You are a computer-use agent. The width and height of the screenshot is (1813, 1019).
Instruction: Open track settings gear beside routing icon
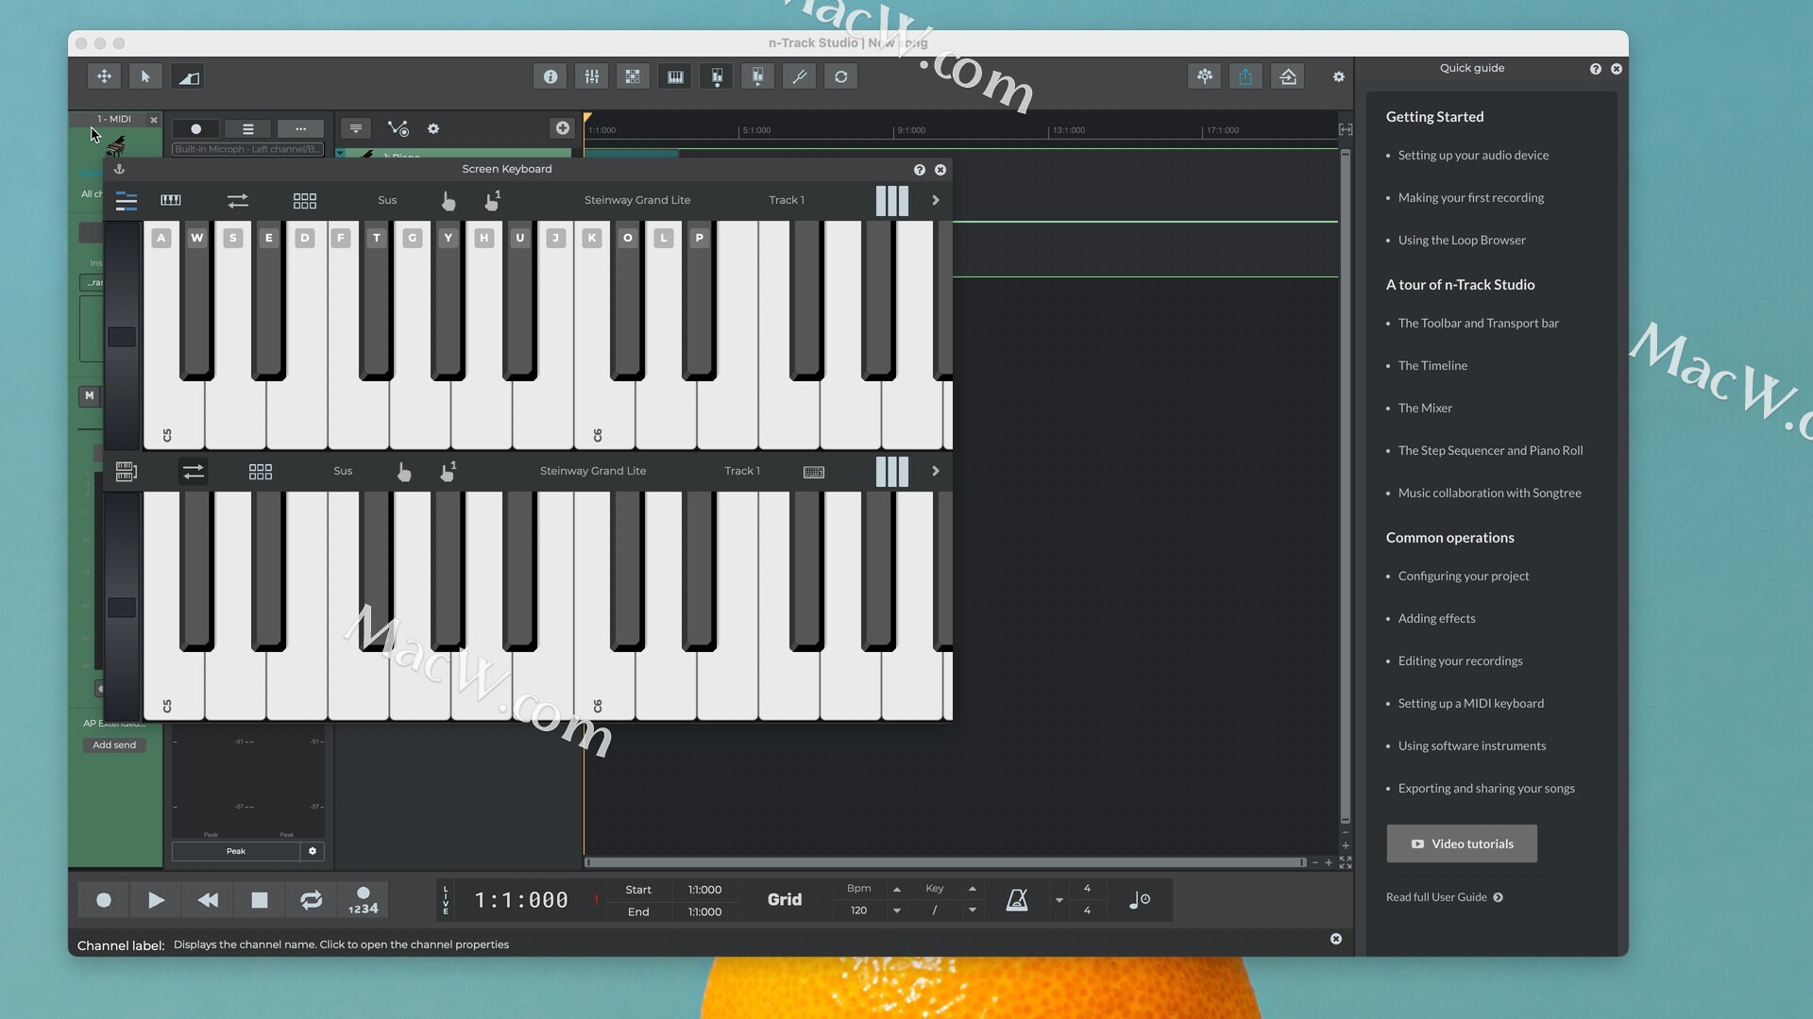(x=433, y=128)
